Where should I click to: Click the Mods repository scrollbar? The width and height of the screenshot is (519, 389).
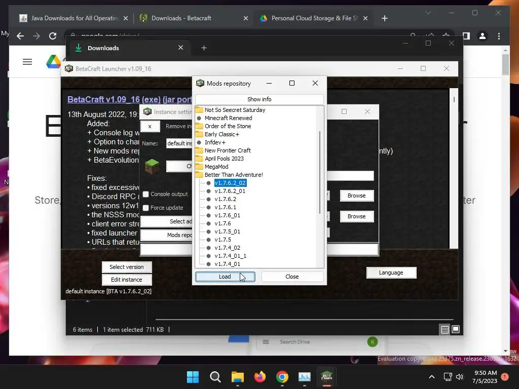coord(320,172)
